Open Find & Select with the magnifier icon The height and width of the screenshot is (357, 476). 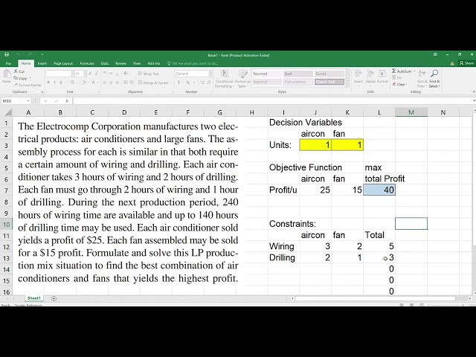434,73
